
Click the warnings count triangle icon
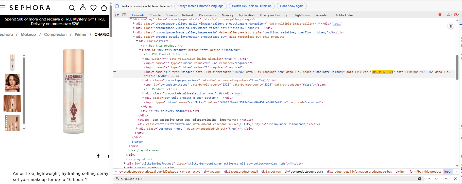(448, 15)
